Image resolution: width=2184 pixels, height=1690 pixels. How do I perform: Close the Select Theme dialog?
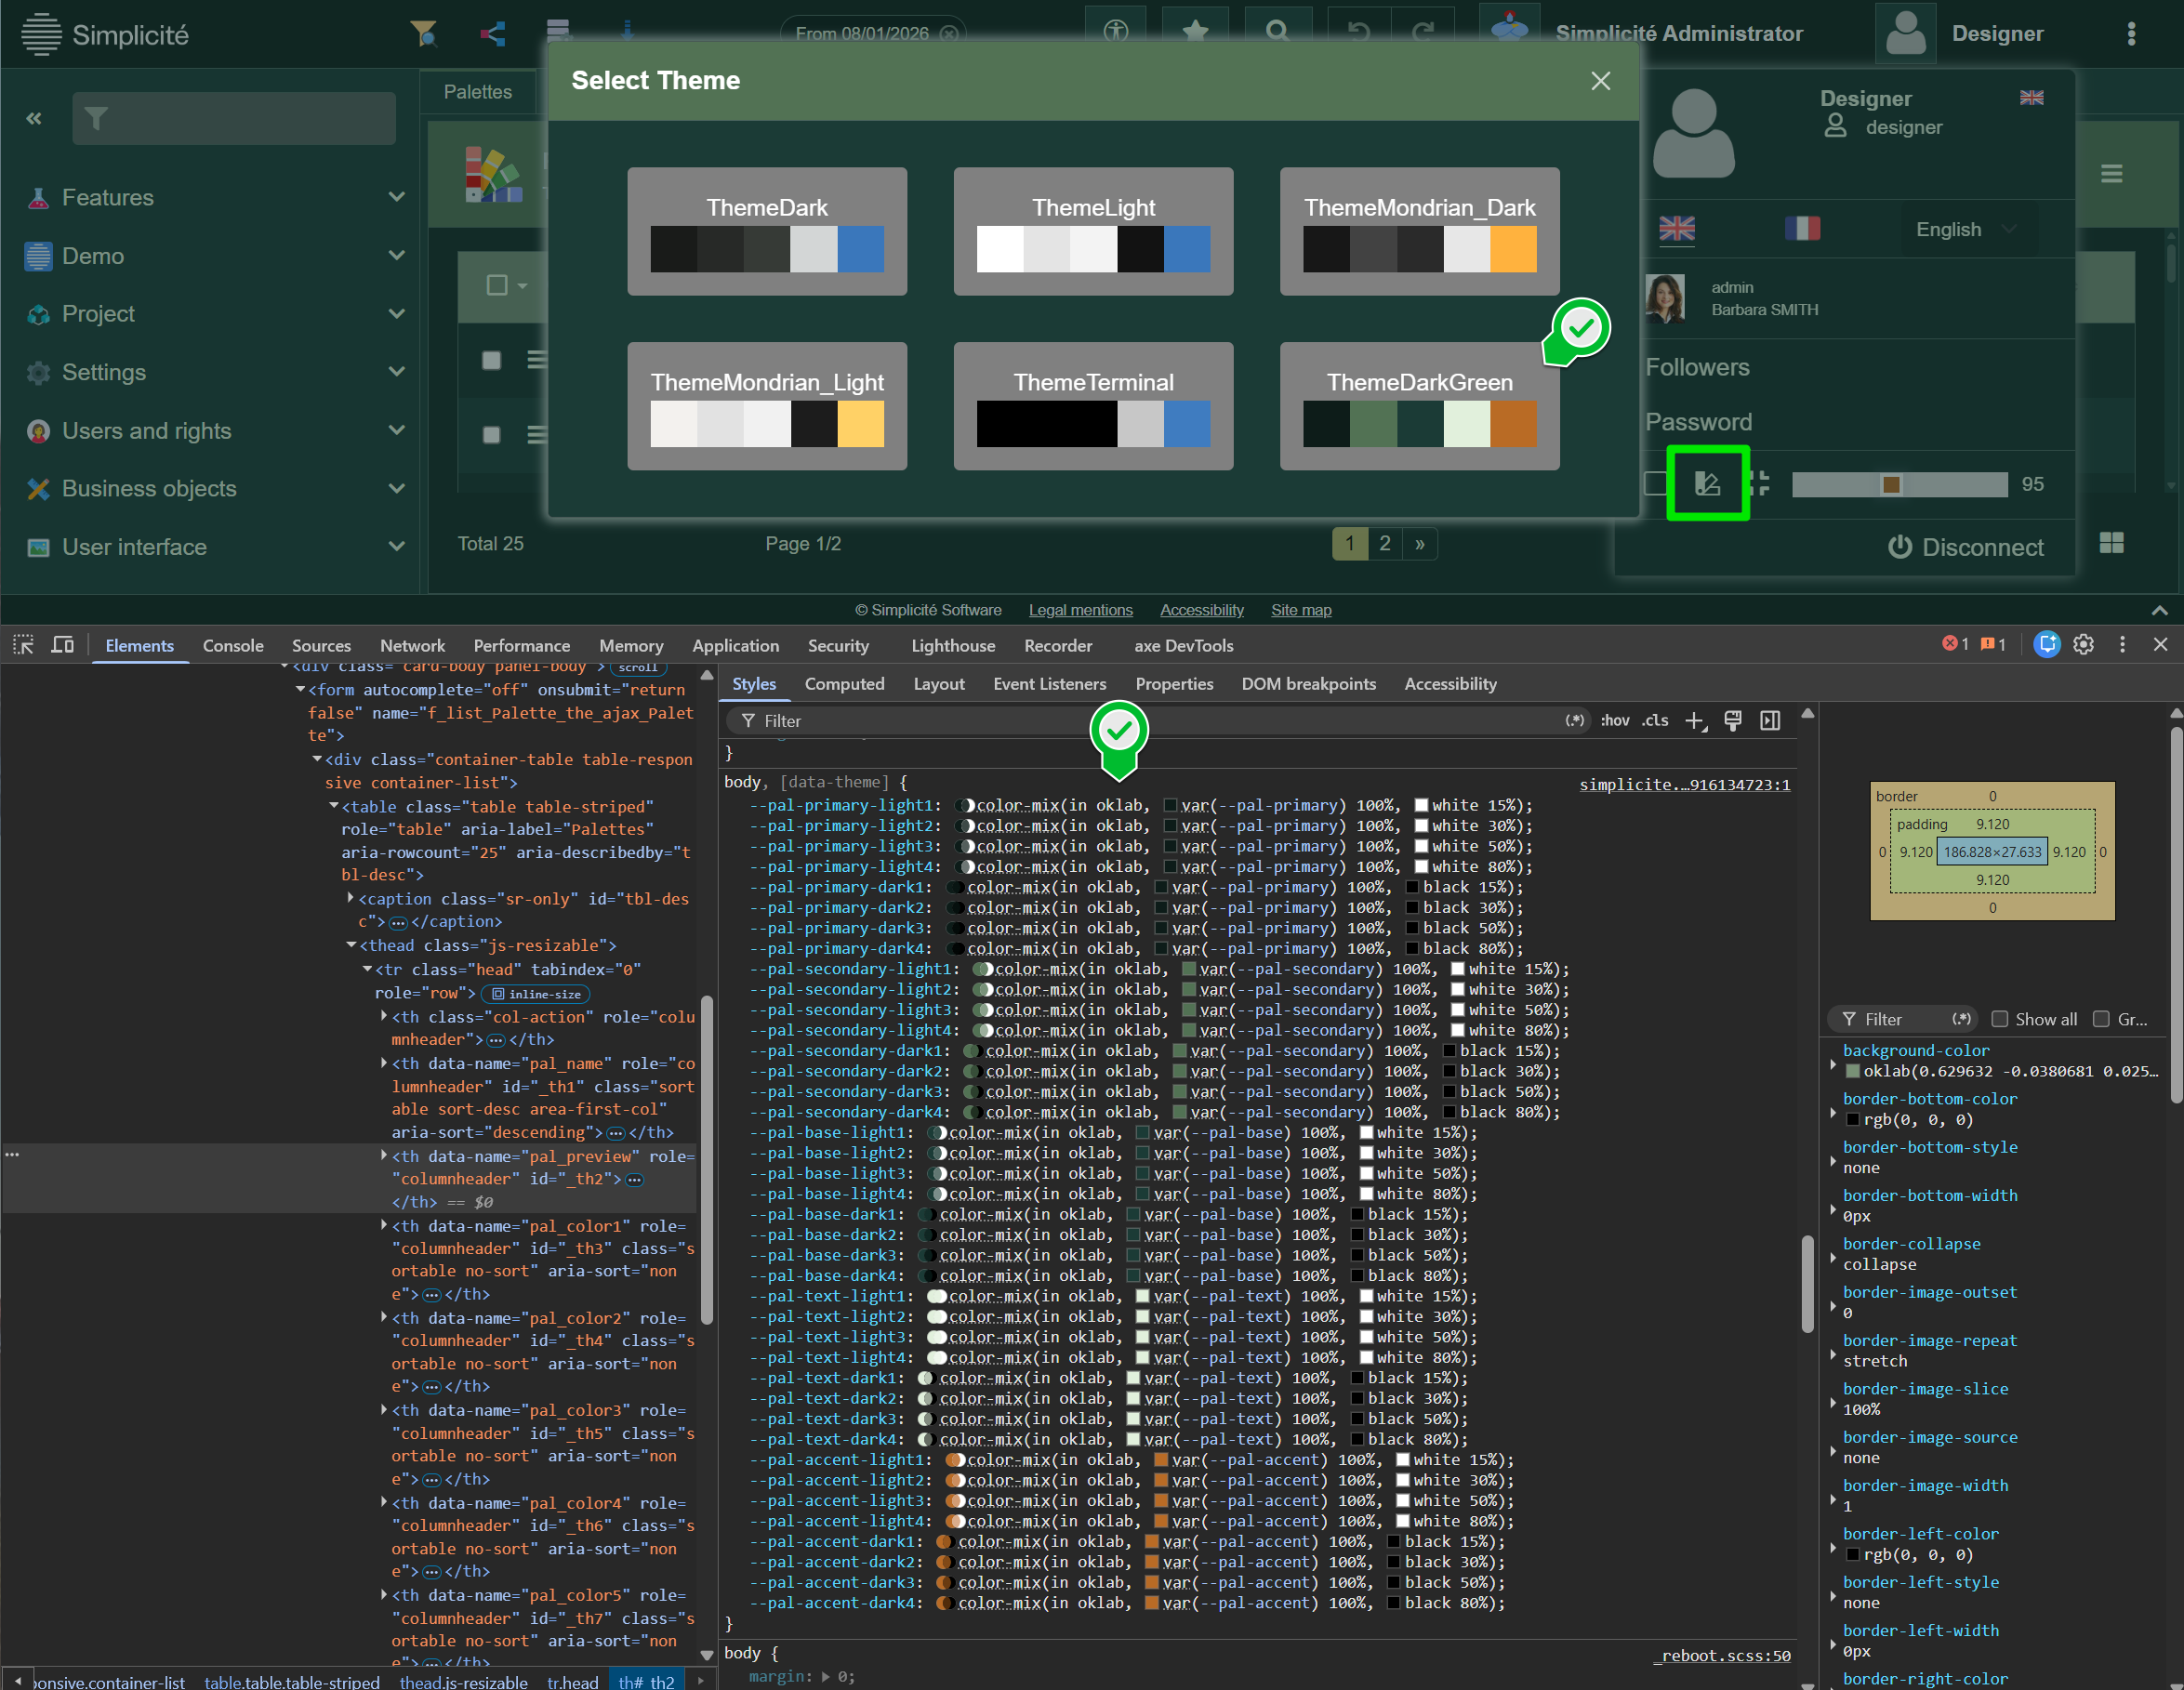click(x=1600, y=81)
